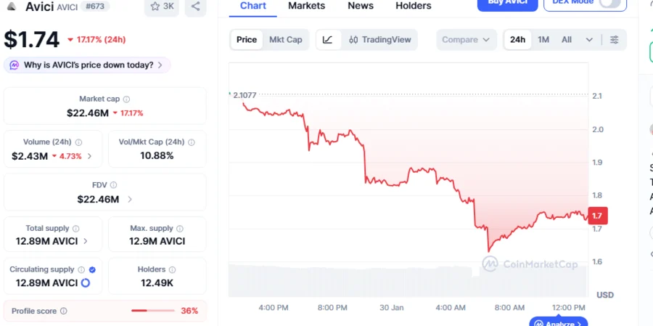Expand the FDV details chevron

point(130,199)
